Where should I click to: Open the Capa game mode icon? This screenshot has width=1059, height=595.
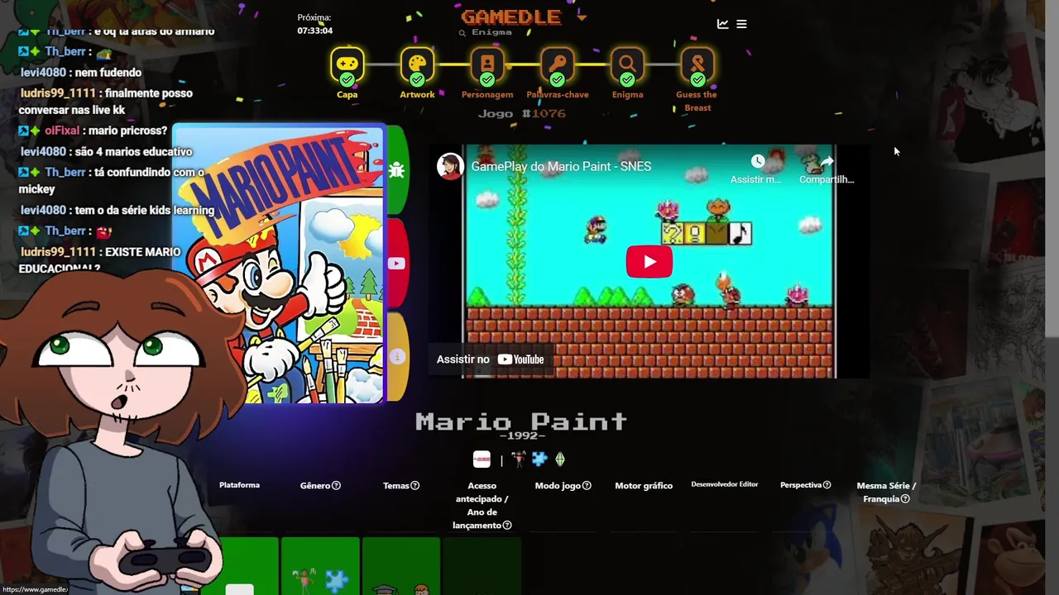[347, 64]
